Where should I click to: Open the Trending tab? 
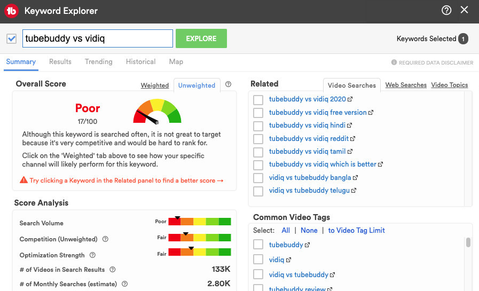click(99, 62)
